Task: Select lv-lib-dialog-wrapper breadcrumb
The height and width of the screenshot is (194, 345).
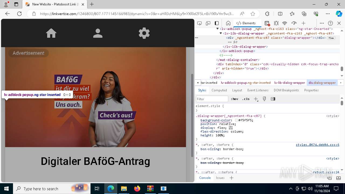Action: point(289,83)
